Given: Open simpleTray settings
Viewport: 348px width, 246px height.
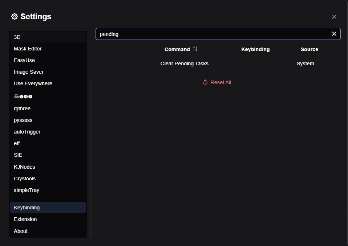Looking at the screenshot, I should click(48, 190).
